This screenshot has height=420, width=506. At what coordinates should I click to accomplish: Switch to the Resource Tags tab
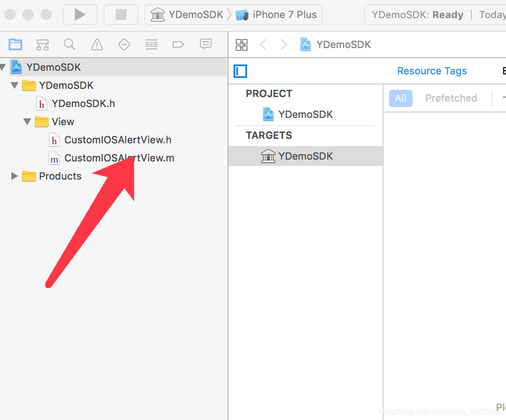tap(432, 71)
